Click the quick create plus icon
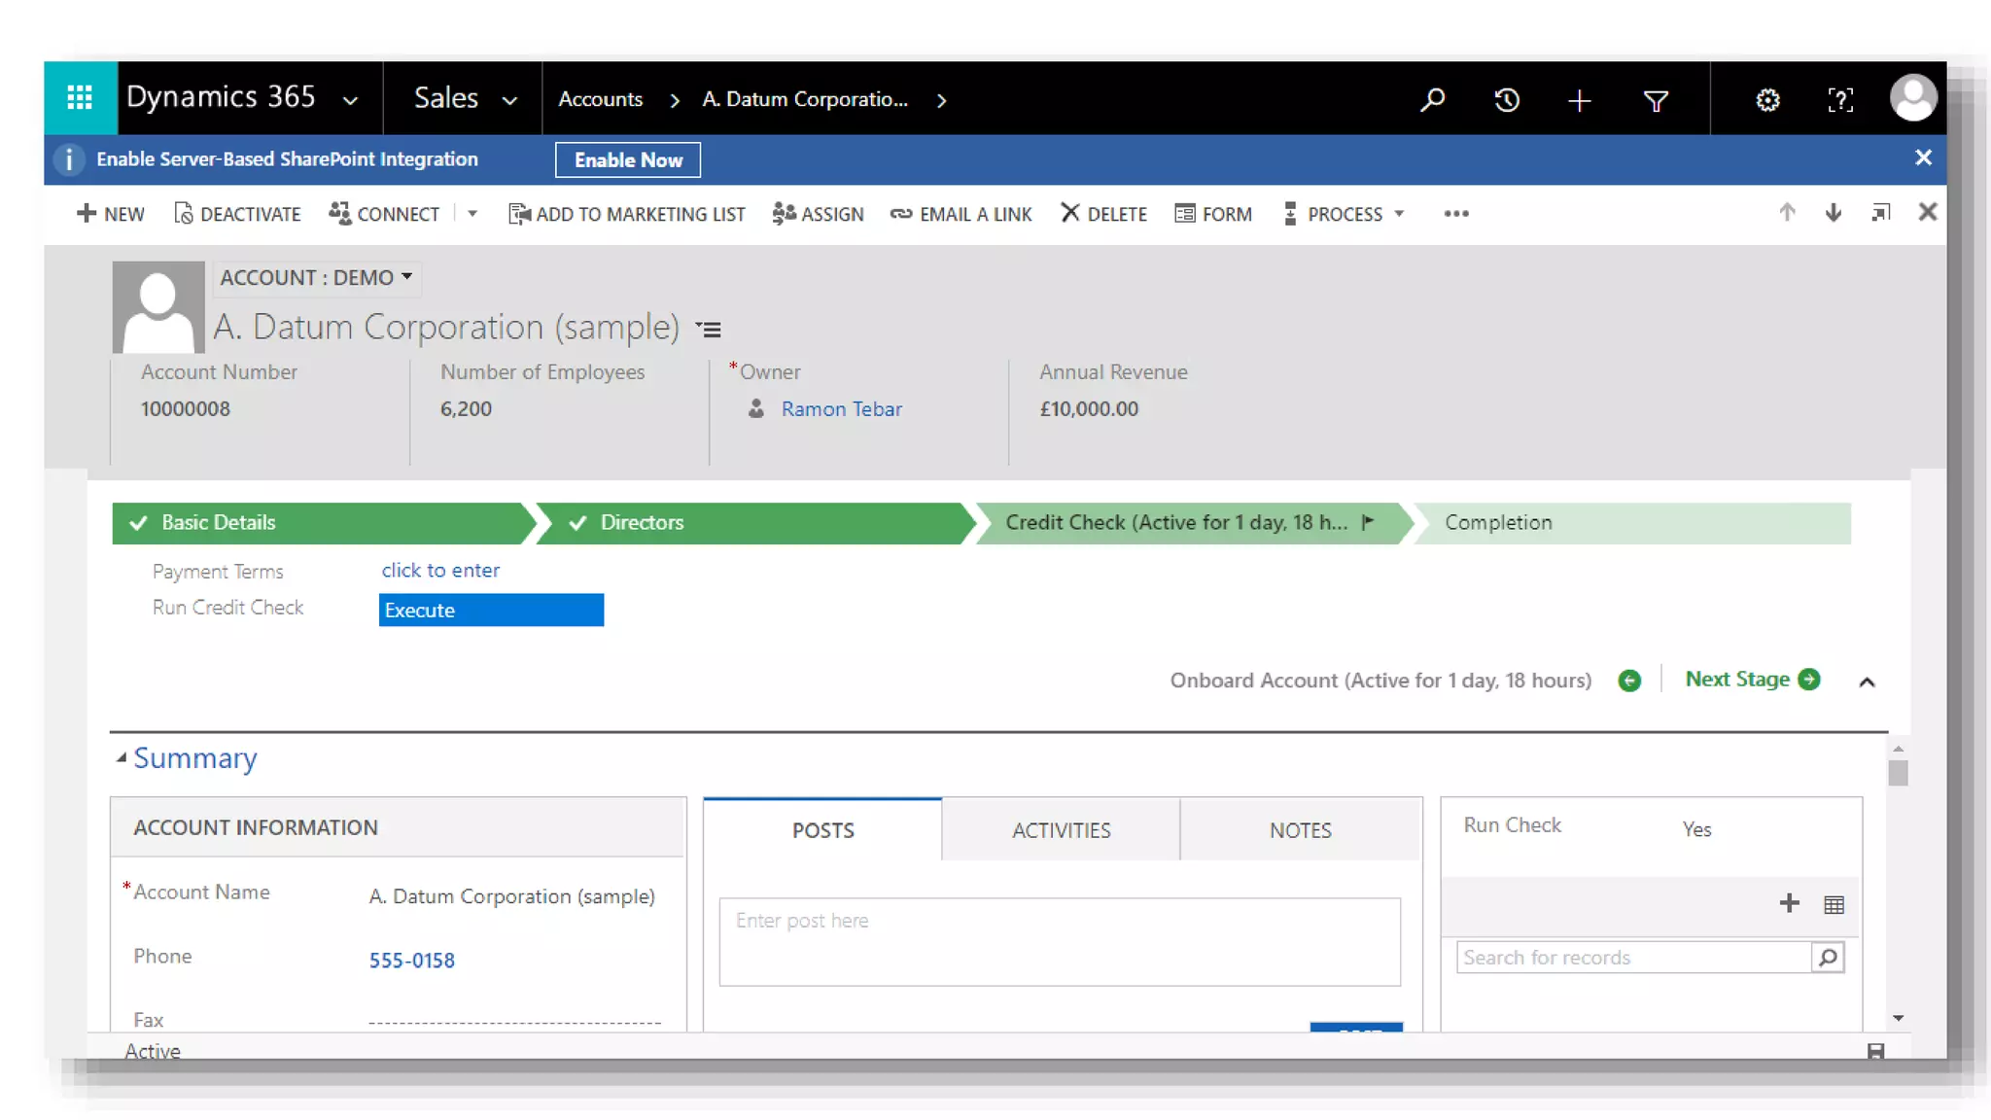1991x1120 pixels. click(x=1580, y=100)
